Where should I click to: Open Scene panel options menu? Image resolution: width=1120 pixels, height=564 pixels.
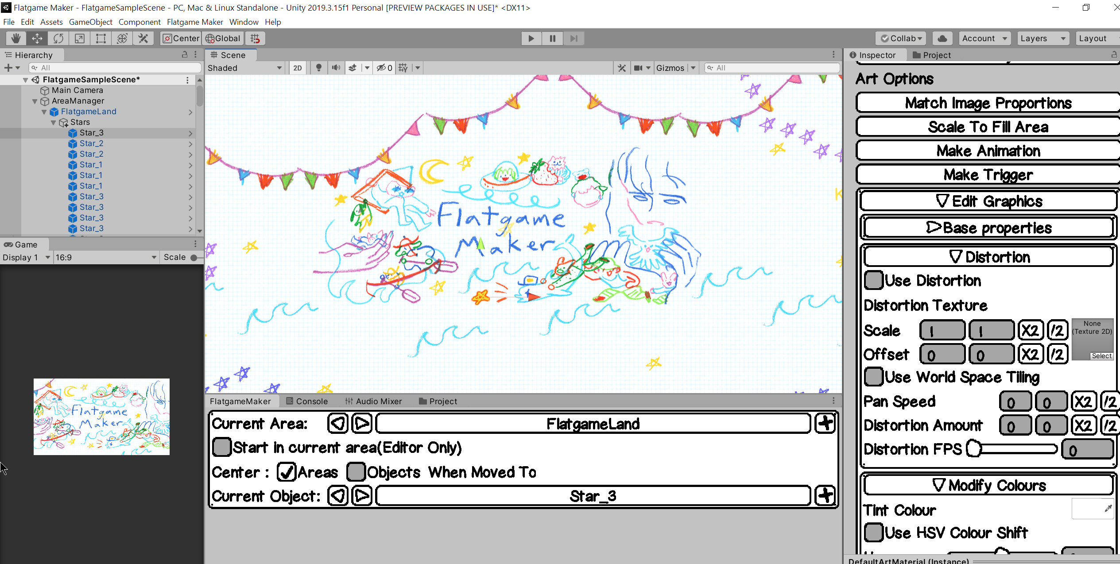(x=833, y=54)
